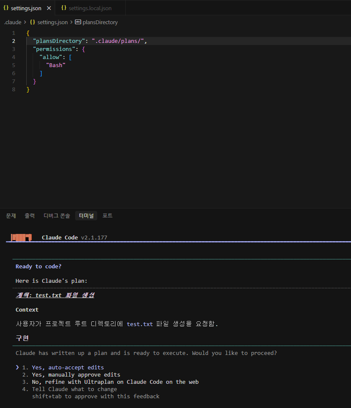351x408 pixels.
Task: Place cursor on "plansDirectory" key
Action: pyautogui.click(x=59, y=41)
